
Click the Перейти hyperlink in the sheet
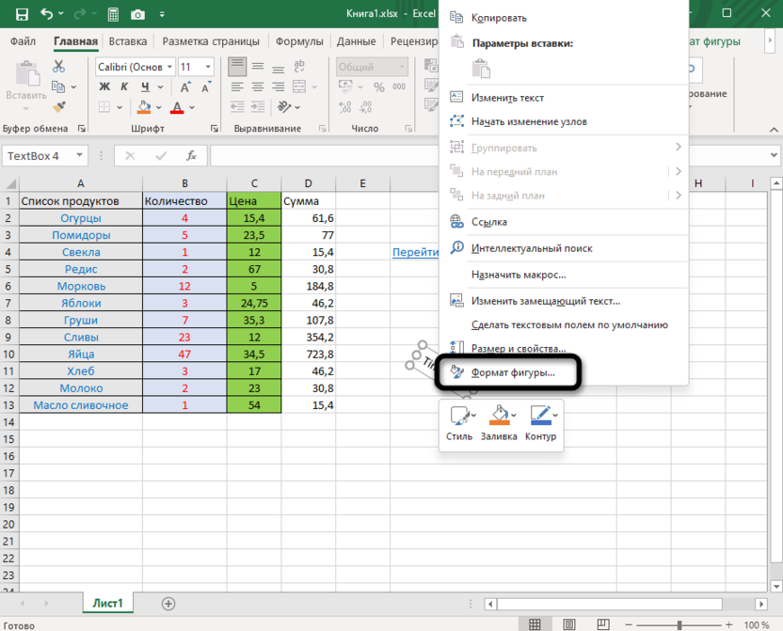tap(415, 251)
